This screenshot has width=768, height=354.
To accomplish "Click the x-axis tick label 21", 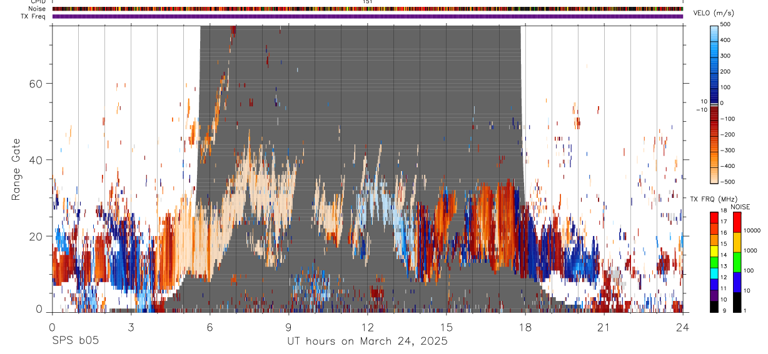I will 604,327.
